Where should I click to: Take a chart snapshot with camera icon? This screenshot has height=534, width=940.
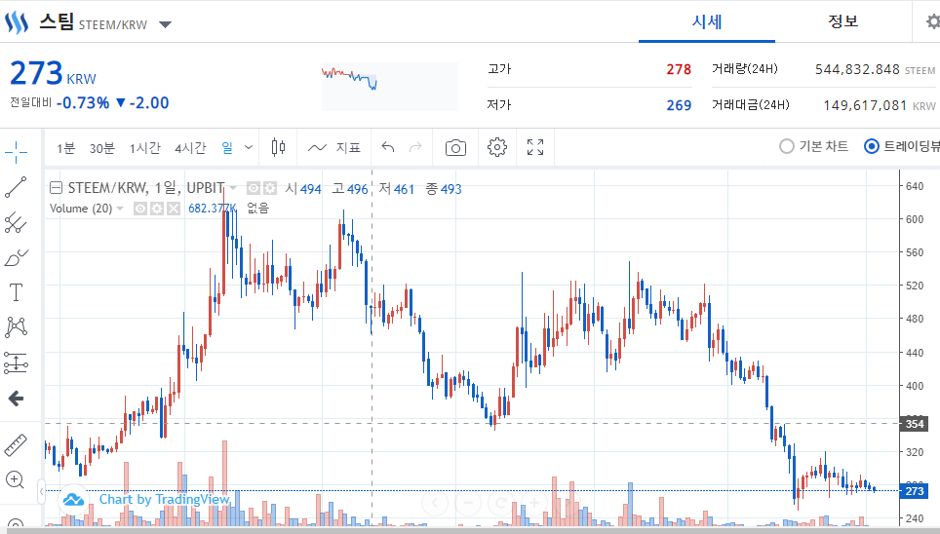point(455,147)
